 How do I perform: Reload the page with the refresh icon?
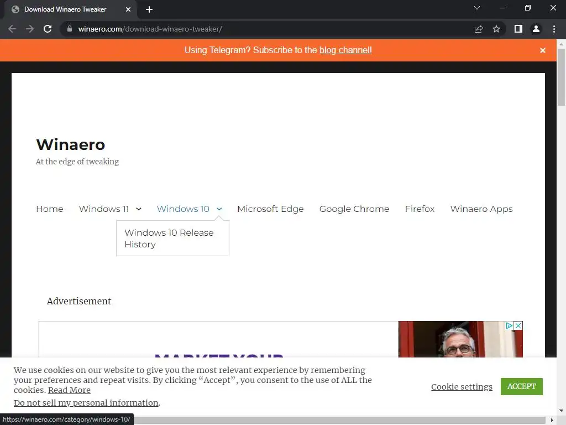point(48,29)
